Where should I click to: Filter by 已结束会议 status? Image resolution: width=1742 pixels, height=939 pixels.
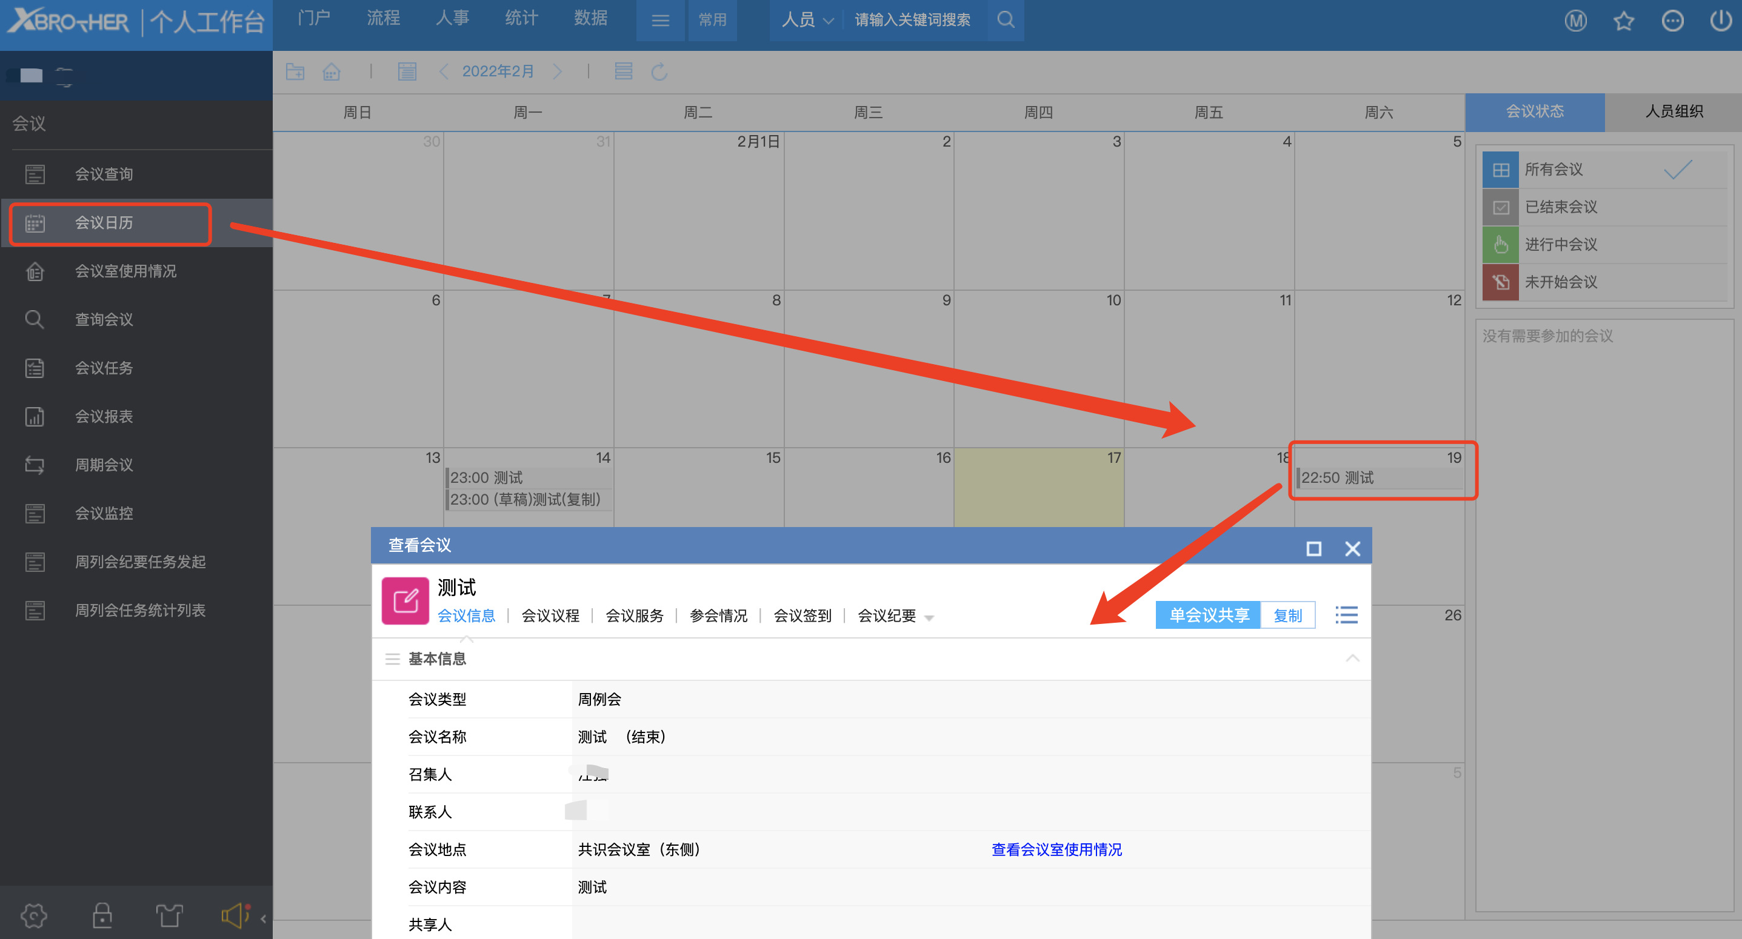click(x=1560, y=207)
